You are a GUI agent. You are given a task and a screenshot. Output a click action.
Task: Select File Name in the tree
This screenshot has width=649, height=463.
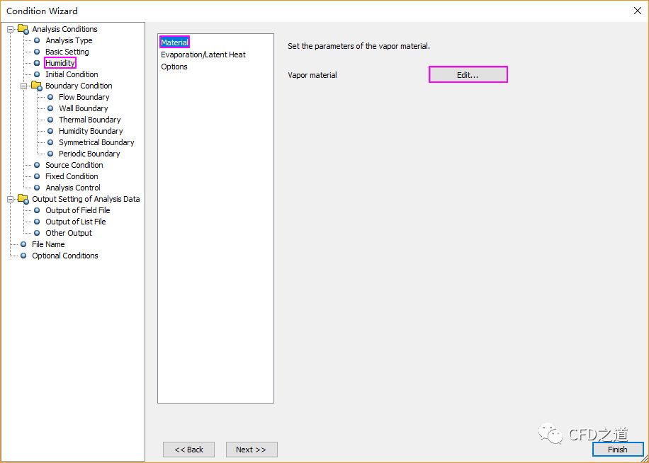coord(48,244)
